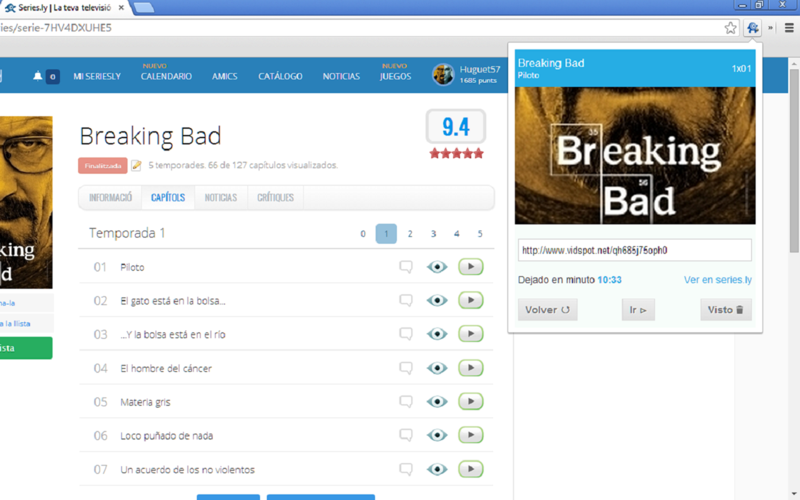Open the Chrome main menu
800x500 pixels.
(x=789, y=27)
